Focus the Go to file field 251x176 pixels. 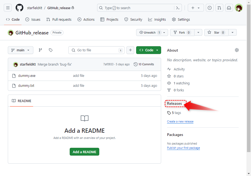[x=96, y=50]
